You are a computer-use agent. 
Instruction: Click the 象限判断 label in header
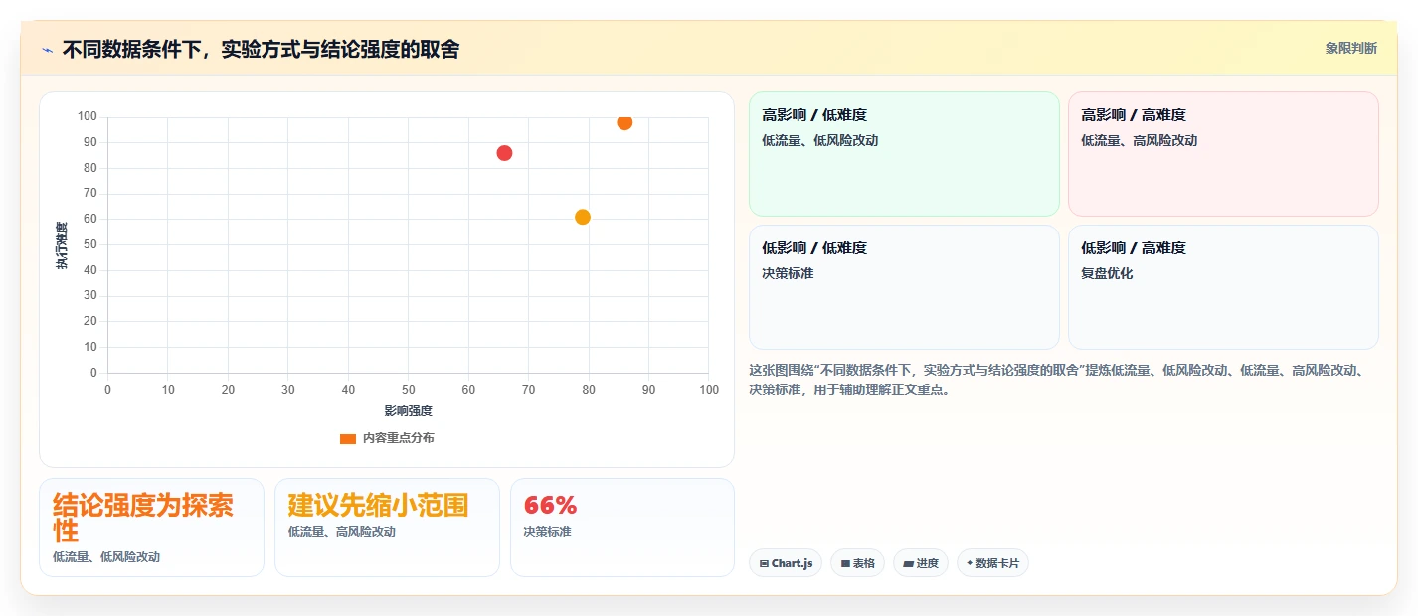[1350, 48]
